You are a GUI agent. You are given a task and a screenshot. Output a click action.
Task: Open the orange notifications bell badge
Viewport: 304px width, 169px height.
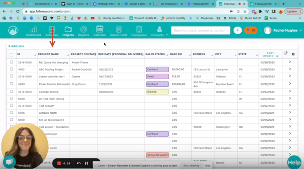point(251,30)
